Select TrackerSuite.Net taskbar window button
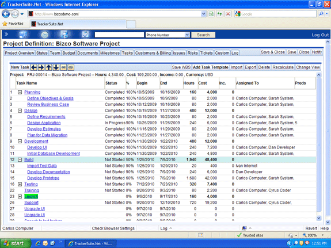The width and height of the screenshot is (331, 248). [90, 243]
